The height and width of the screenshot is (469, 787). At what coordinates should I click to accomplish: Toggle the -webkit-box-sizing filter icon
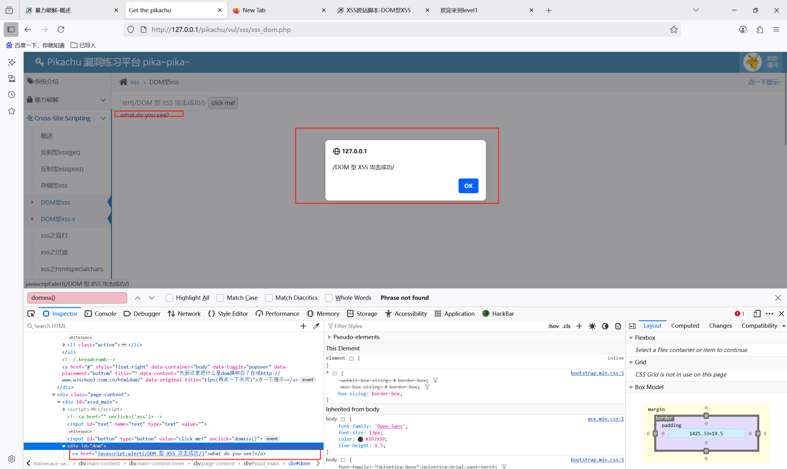pyautogui.click(x=435, y=380)
